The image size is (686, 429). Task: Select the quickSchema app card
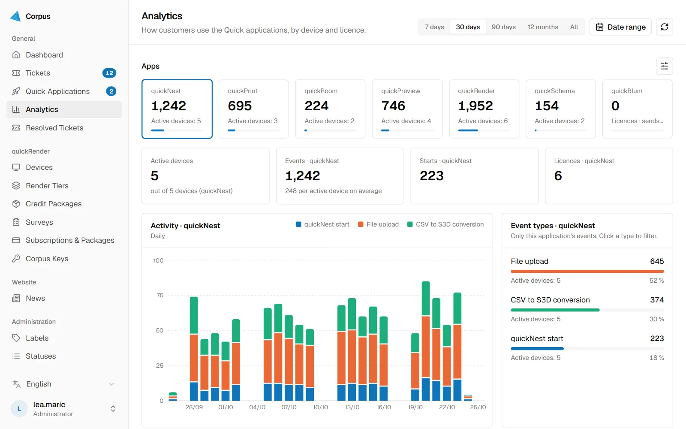[561, 109]
